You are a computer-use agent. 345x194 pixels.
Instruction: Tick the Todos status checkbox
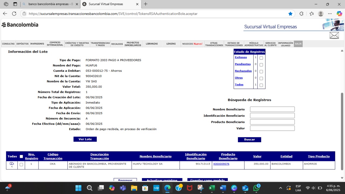pos(261,85)
